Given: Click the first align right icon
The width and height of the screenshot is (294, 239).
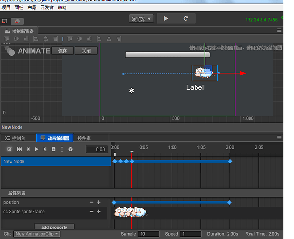Looking at the screenshot, I should click(55, 39).
